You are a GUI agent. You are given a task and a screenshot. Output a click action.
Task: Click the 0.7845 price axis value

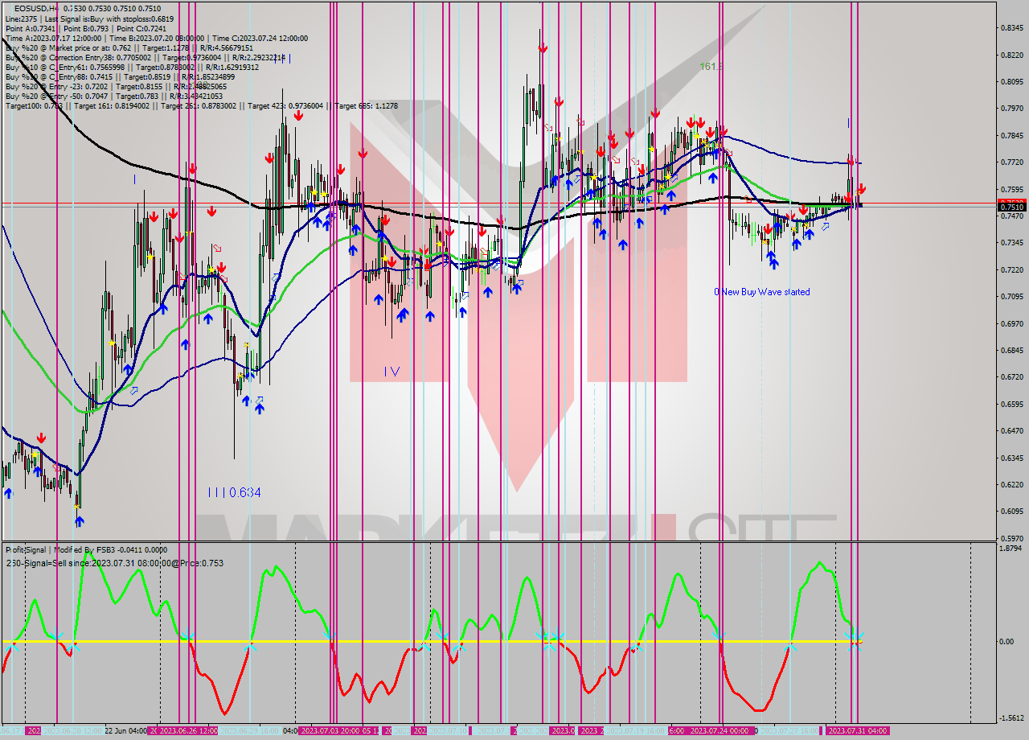[1011, 136]
